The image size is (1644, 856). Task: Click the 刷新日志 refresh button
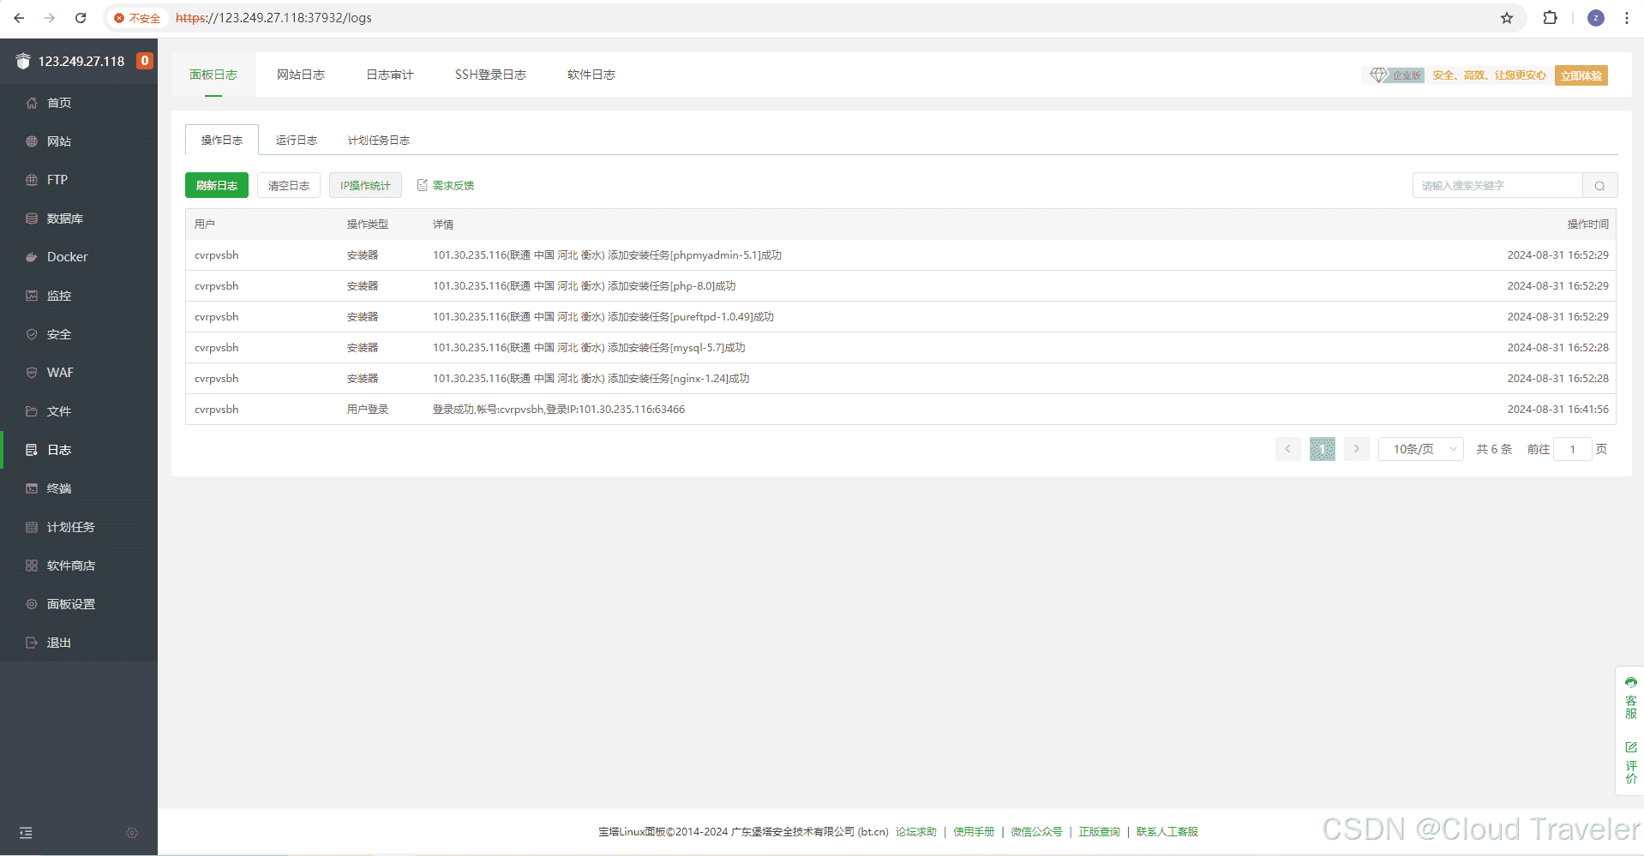pyautogui.click(x=216, y=185)
